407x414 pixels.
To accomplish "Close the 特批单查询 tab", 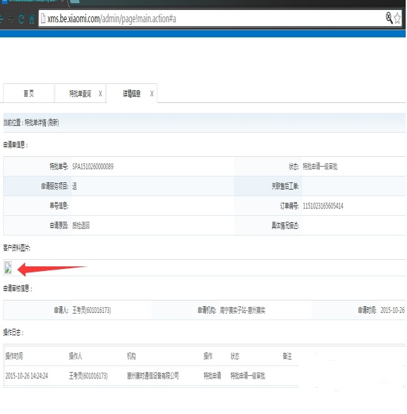I will [x=100, y=94].
